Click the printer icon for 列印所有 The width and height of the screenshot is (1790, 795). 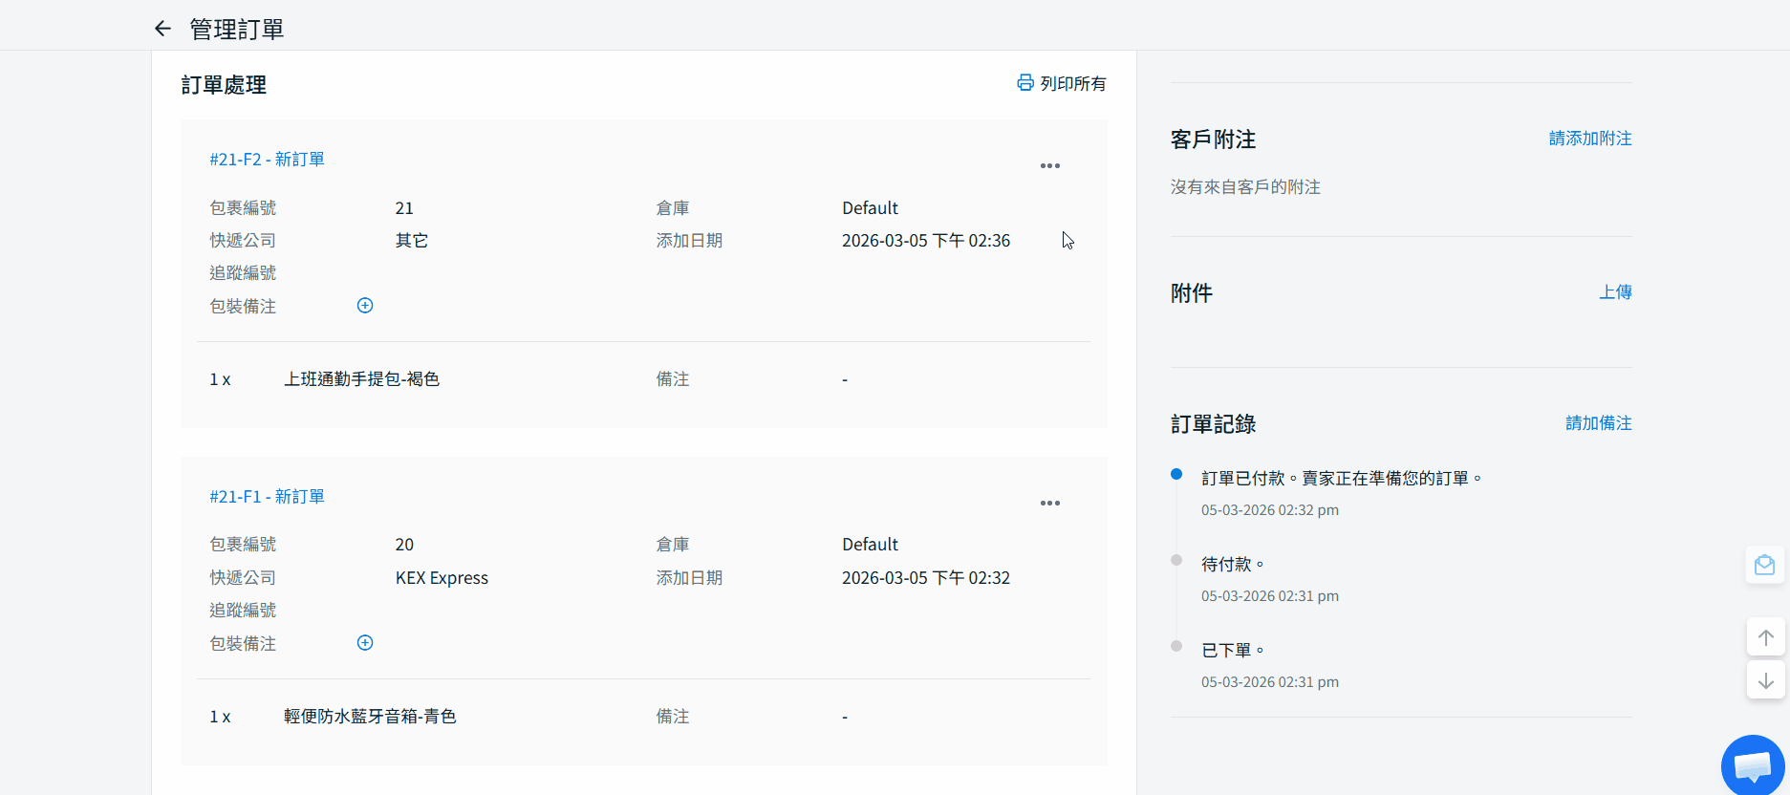pyautogui.click(x=1024, y=83)
